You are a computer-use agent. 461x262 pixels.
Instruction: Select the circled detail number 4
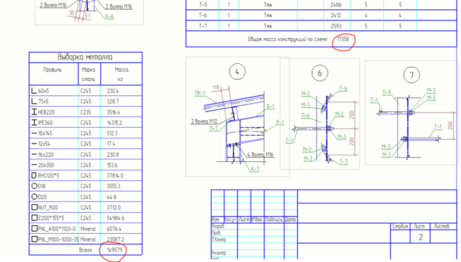[x=237, y=72]
